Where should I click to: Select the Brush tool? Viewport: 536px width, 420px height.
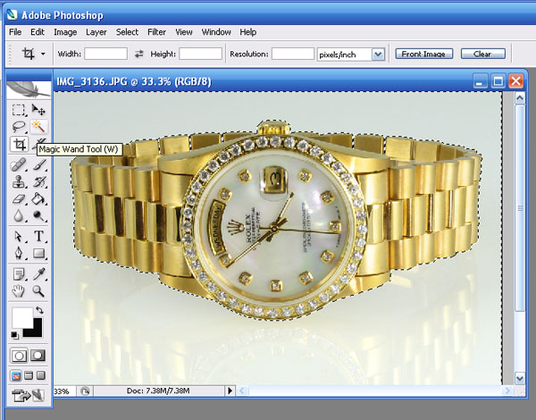[x=38, y=164]
